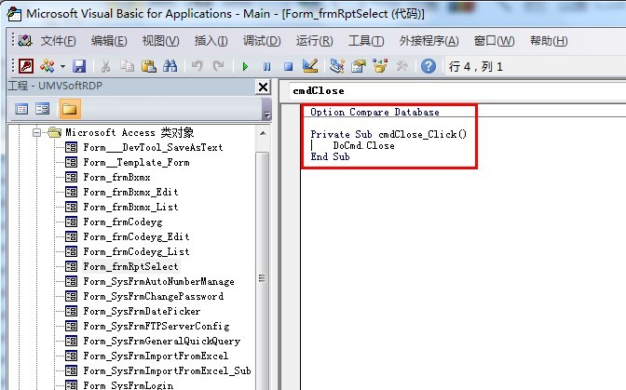Click the View Object icon in project panel
The width and height of the screenshot is (626, 390).
pyautogui.click(x=42, y=109)
